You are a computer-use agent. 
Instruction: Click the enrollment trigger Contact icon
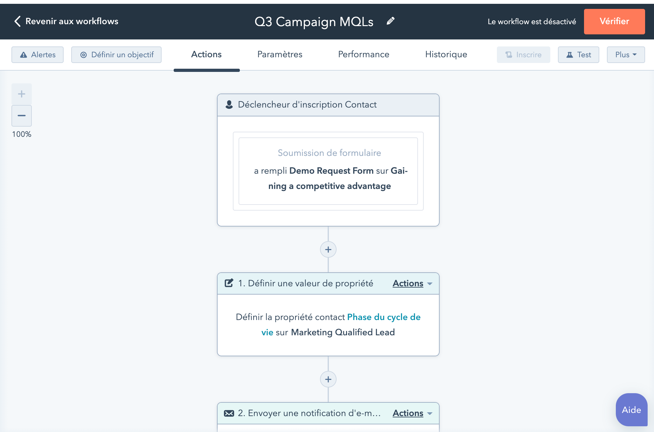pos(229,105)
